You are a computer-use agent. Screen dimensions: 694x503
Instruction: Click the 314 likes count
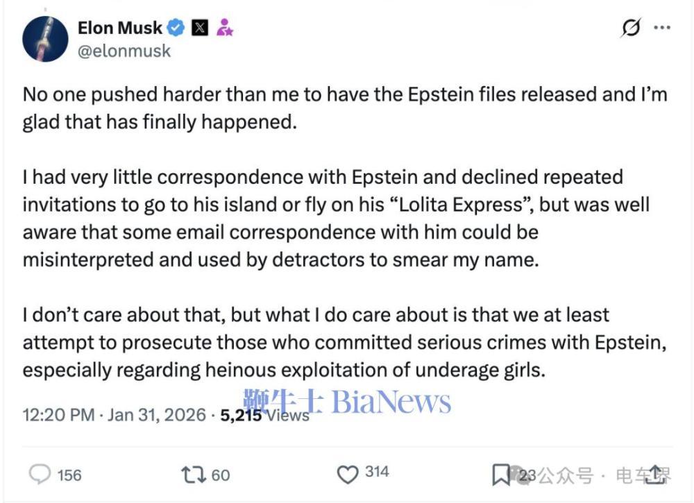tap(377, 472)
